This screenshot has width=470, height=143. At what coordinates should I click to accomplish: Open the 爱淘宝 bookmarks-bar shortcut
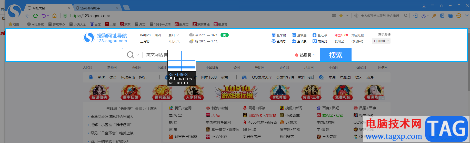point(182,24)
